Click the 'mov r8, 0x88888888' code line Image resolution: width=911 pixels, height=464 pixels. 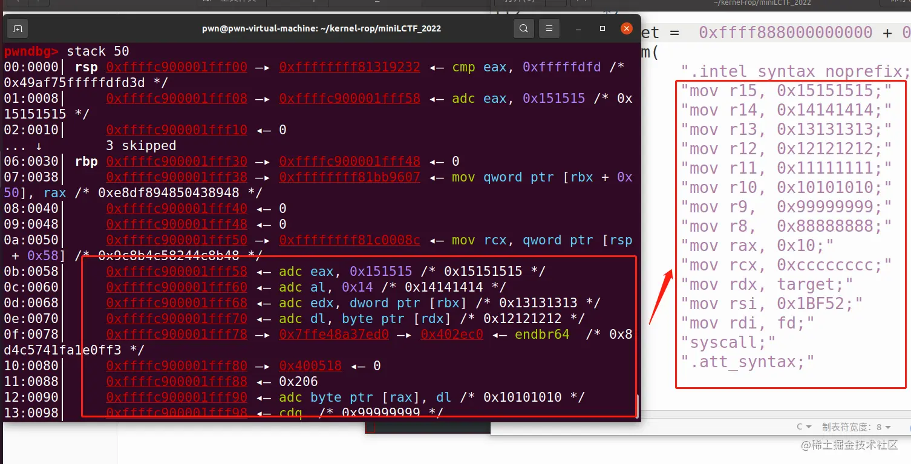786,226
